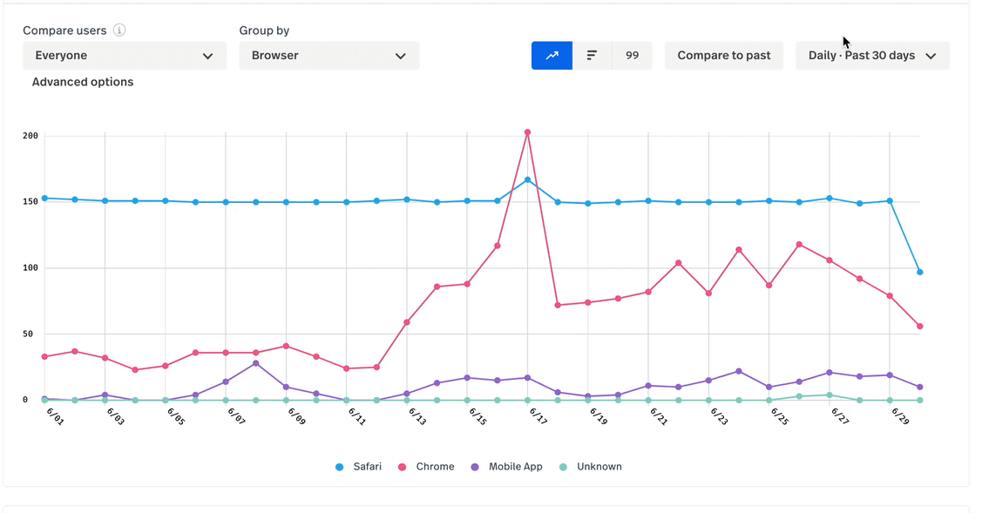
Task: Click the info icon beside Compare users
Action: click(x=119, y=30)
